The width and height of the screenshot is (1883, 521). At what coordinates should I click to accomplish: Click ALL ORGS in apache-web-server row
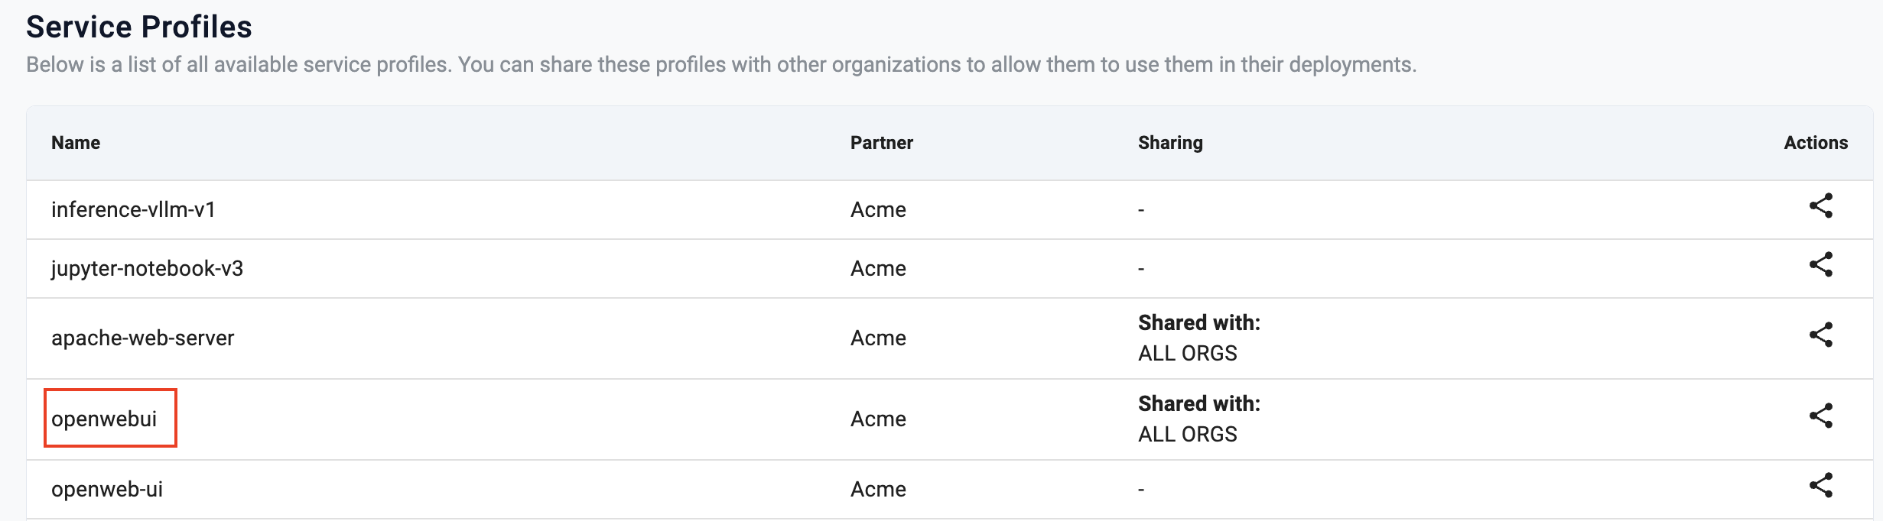(x=1187, y=354)
